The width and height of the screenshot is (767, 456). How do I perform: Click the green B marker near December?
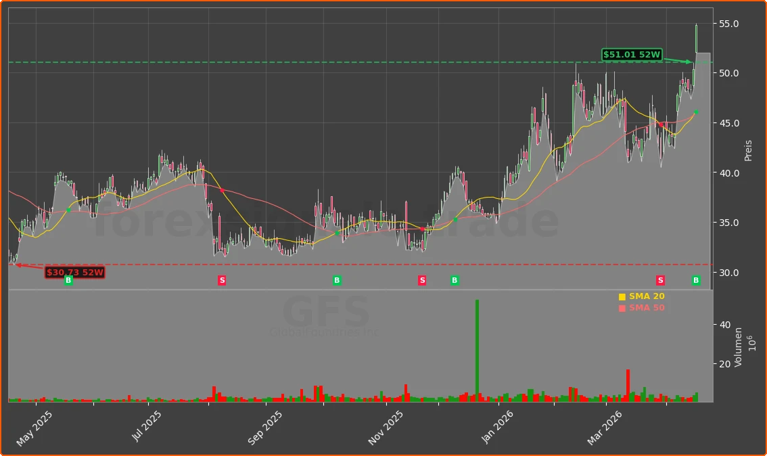point(455,280)
